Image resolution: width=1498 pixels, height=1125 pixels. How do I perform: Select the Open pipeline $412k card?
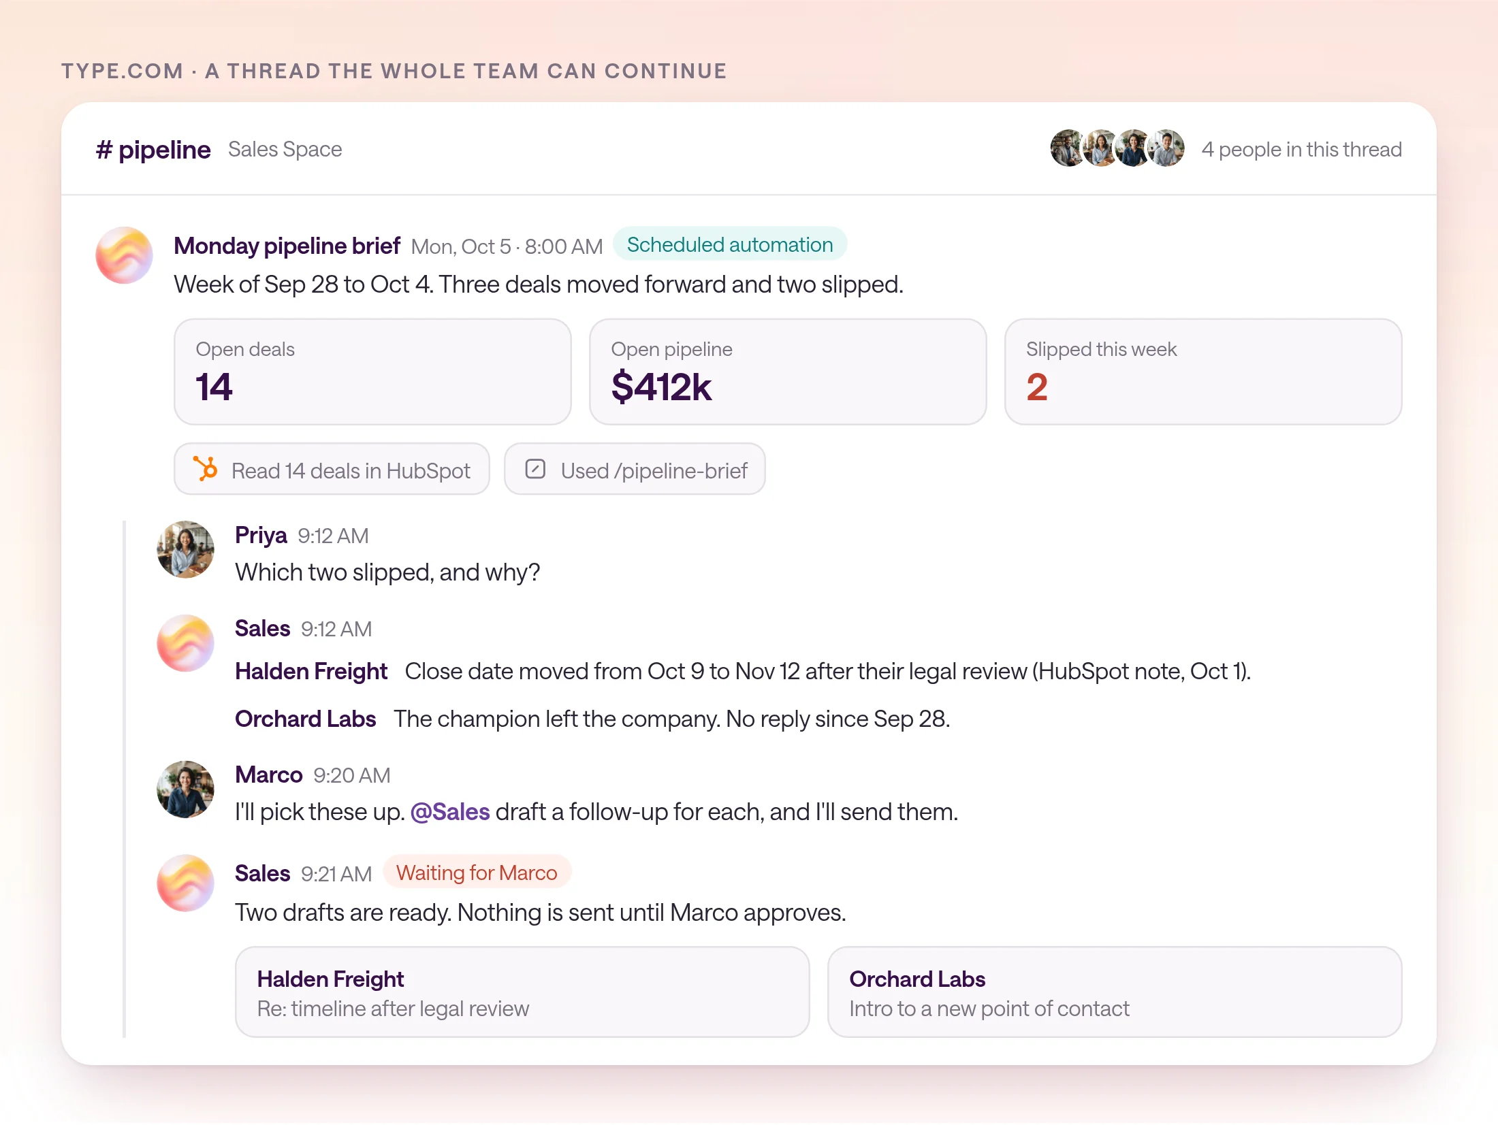click(788, 372)
